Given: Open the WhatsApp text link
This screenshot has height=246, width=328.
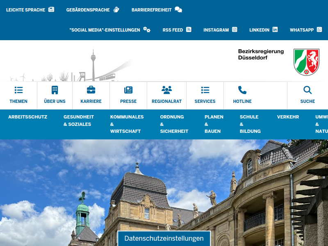Looking at the screenshot, I should (302, 30).
